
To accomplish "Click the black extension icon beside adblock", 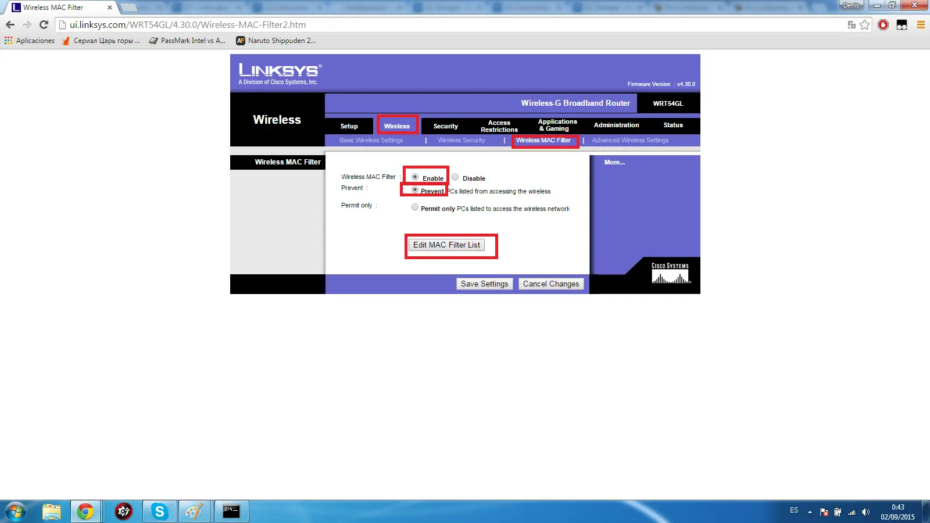I will (902, 25).
